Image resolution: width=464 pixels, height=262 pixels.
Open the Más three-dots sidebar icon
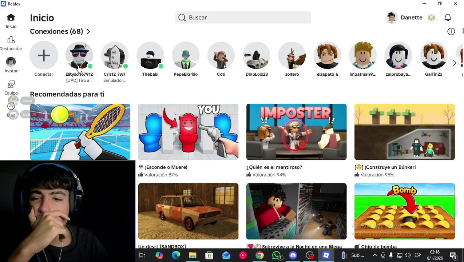tap(11, 106)
